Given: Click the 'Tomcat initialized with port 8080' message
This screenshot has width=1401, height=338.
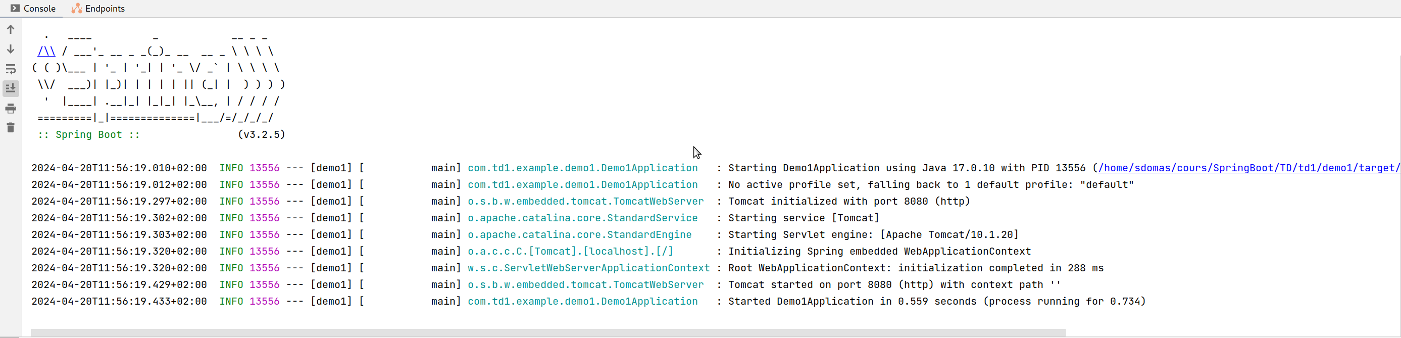Looking at the screenshot, I should (848, 202).
